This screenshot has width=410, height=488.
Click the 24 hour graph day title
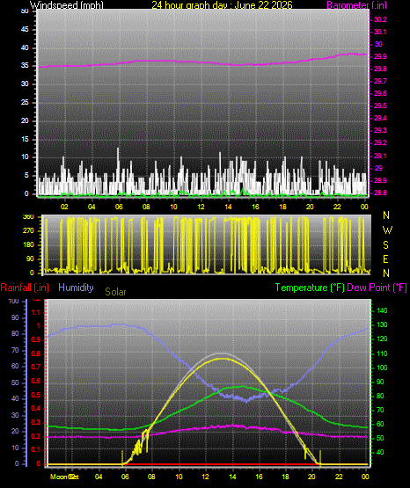pos(222,5)
